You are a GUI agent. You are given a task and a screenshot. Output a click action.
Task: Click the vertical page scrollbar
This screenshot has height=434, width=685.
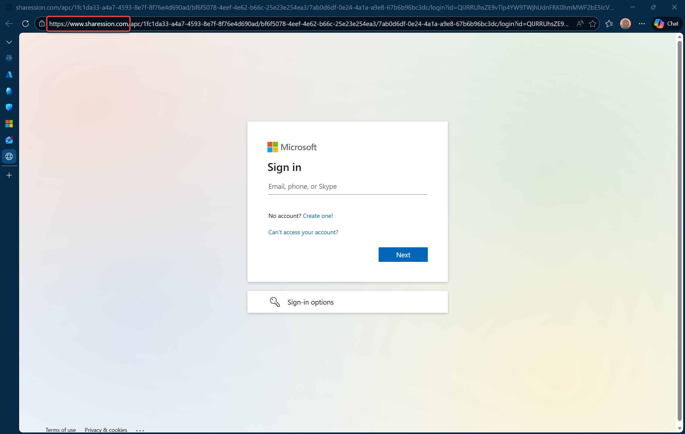[x=680, y=230]
